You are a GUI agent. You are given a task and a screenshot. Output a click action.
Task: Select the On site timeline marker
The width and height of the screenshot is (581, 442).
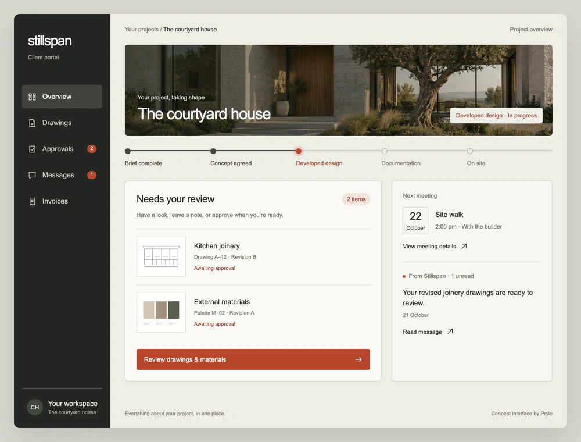click(470, 151)
